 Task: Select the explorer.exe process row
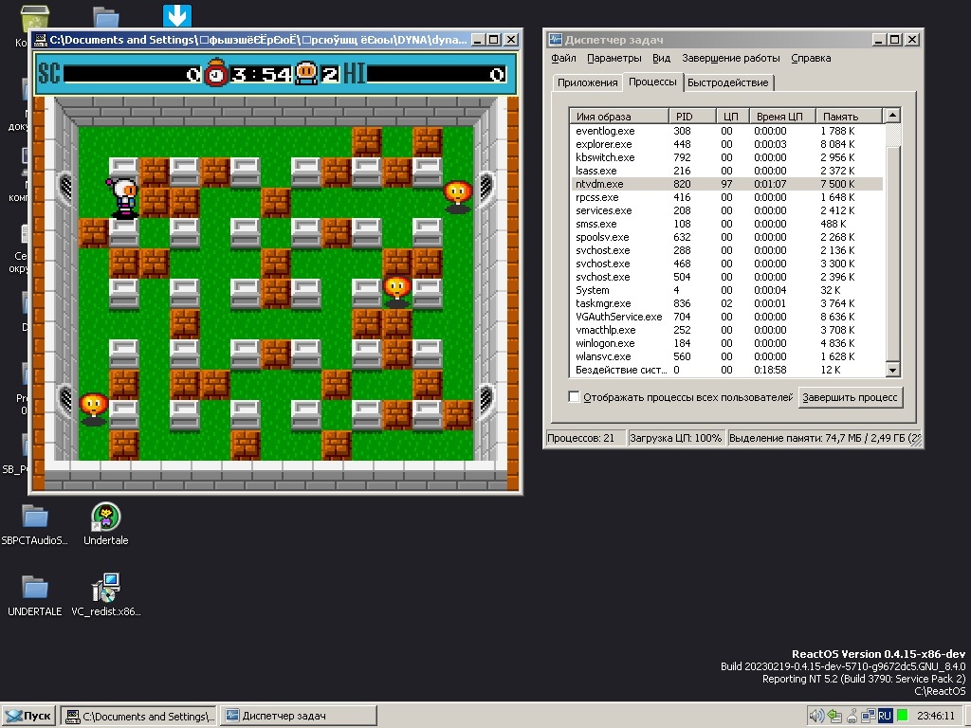726,144
